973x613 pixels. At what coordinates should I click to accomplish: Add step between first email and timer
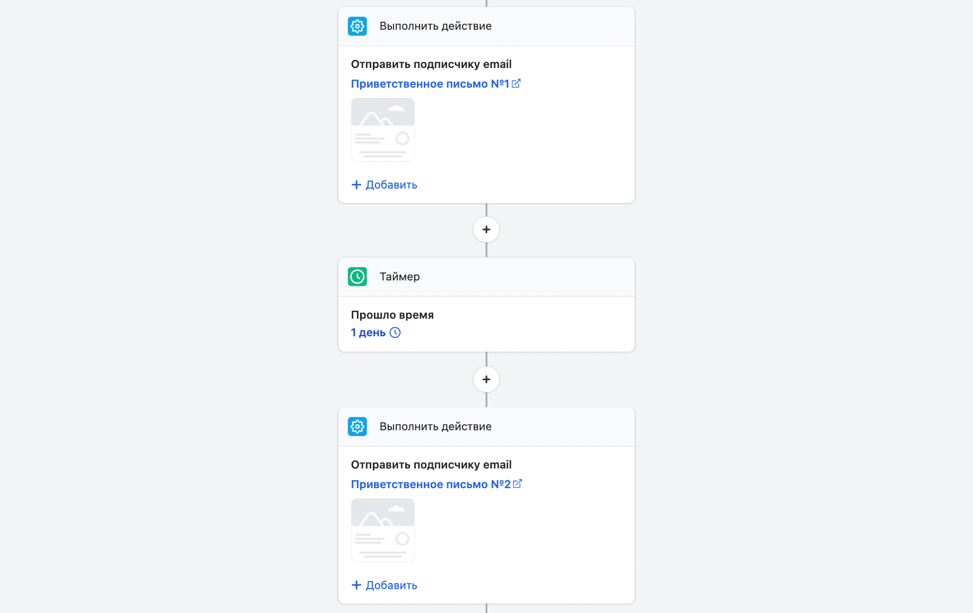tap(486, 229)
